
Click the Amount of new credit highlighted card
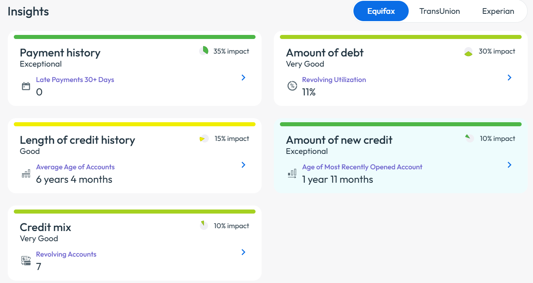tap(400, 156)
